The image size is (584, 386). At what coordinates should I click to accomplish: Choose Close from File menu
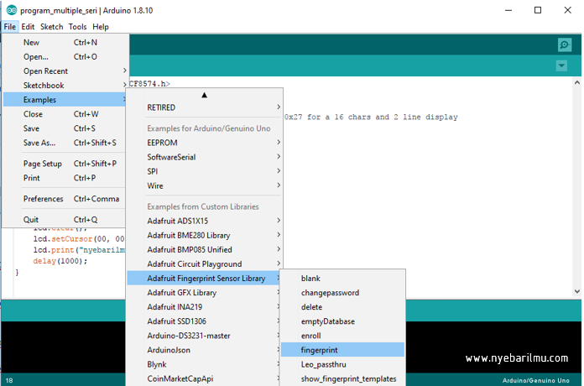(65, 114)
